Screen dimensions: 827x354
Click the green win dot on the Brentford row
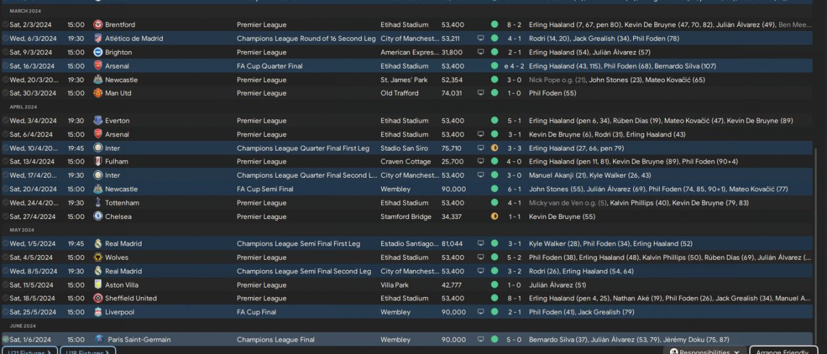coord(494,25)
